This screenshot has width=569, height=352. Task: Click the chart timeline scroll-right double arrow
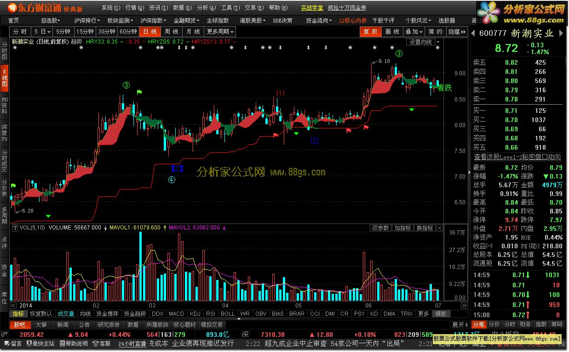(x=465, y=305)
